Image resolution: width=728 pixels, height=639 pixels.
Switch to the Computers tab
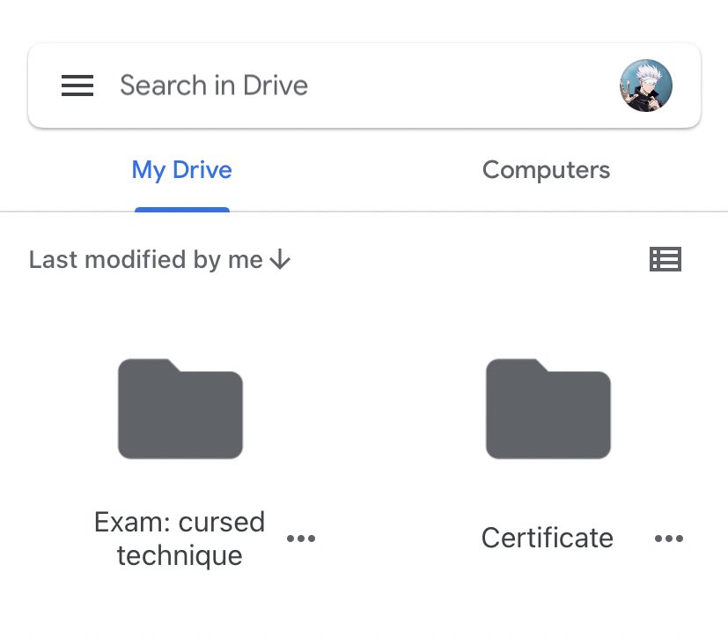click(546, 170)
